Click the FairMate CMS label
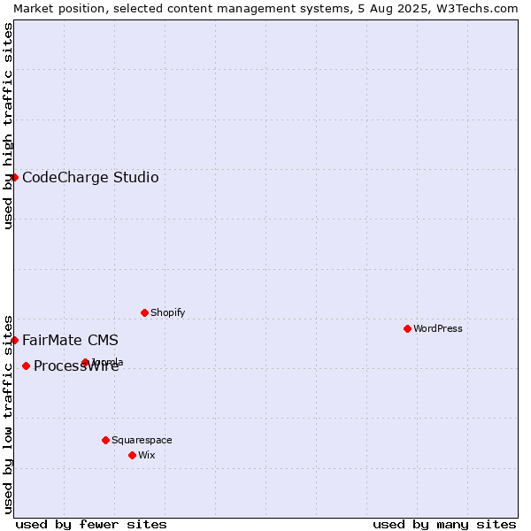 70,340
